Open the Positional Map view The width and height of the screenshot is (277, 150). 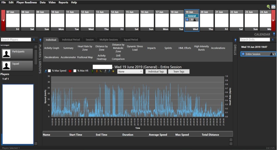pos(85,57)
